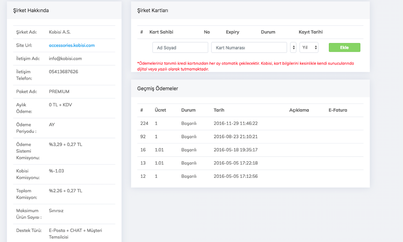Select the payment dated 2016-08-23 21:10:21

pos(235,137)
